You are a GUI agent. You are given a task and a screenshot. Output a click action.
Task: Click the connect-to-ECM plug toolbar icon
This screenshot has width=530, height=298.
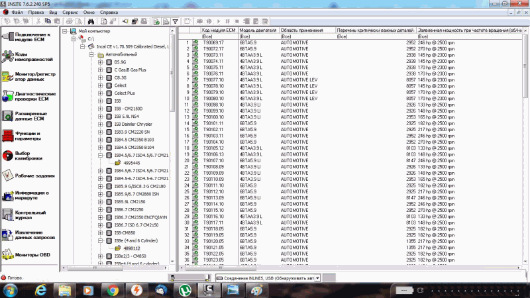coord(125,21)
